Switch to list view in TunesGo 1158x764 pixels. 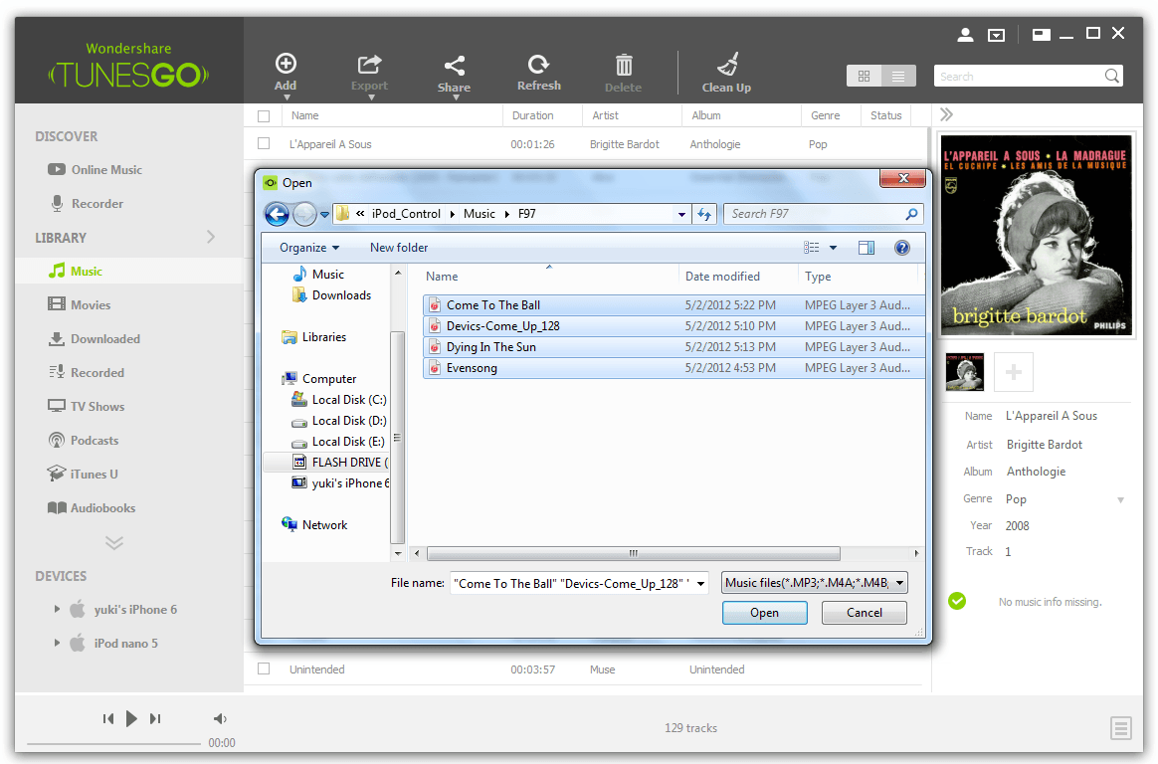[x=898, y=76]
